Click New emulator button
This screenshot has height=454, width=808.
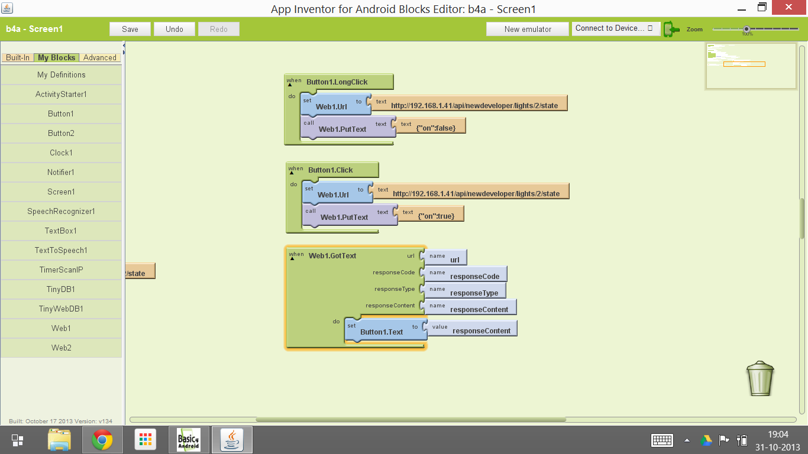[x=528, y=29]
